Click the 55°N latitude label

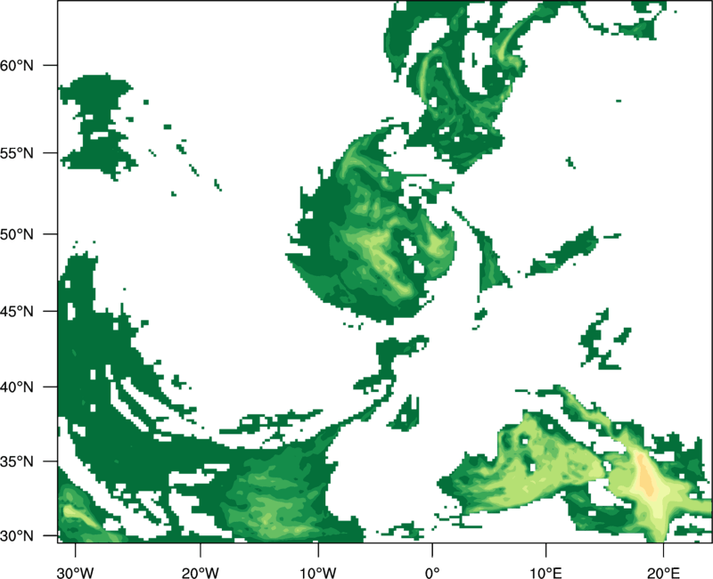(x=17, y=153)
